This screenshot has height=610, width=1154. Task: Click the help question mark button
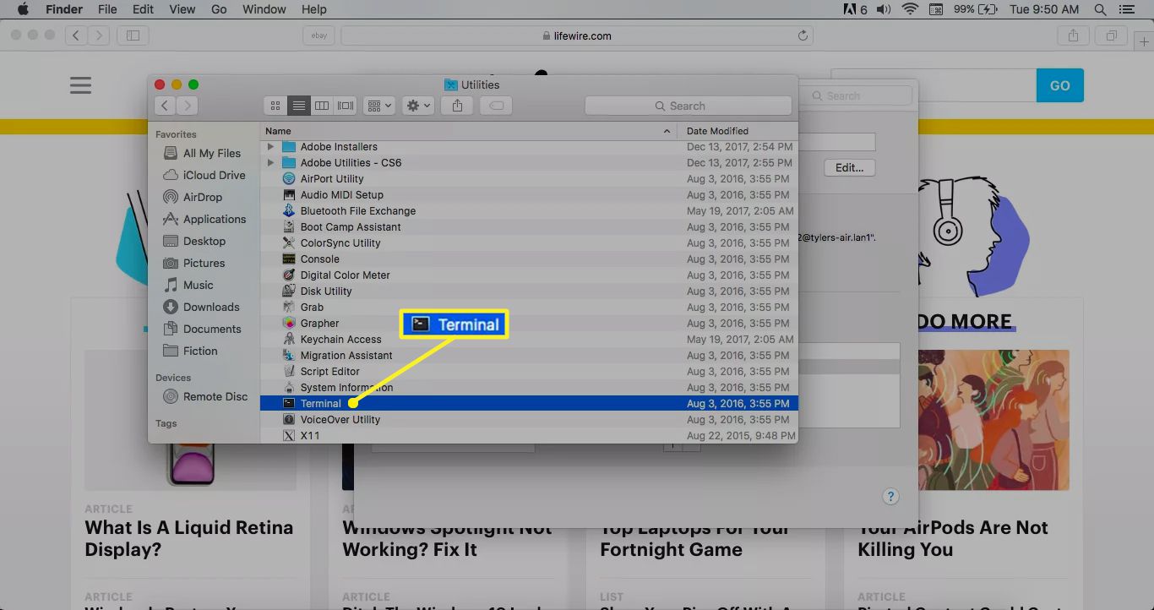[890, 497]
